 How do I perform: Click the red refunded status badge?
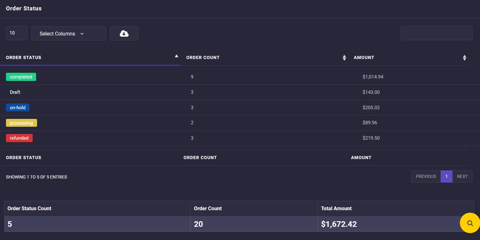[x=19, y=138]
